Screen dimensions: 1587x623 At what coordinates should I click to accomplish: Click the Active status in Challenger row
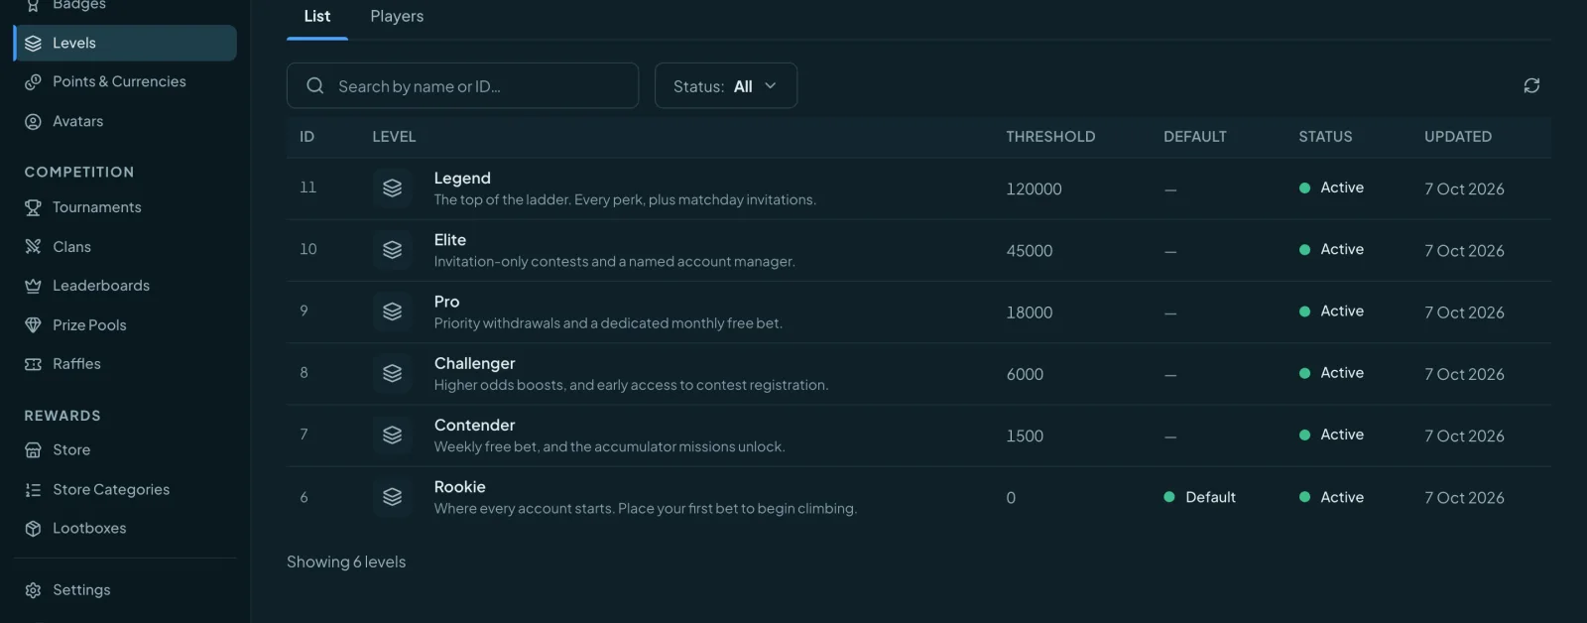point(1331,373)
